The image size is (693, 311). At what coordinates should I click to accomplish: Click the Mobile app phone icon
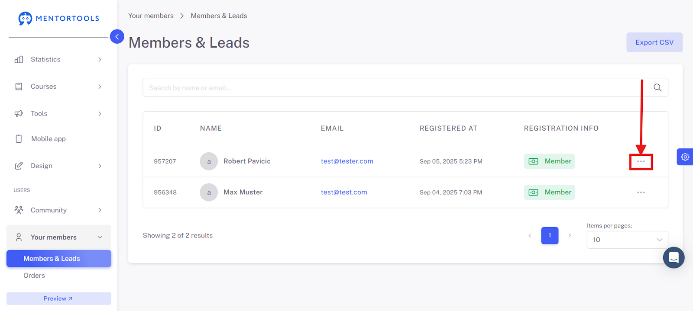[19, 139]
